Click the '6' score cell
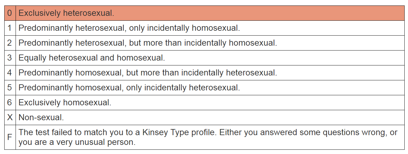 pos(10,103)
